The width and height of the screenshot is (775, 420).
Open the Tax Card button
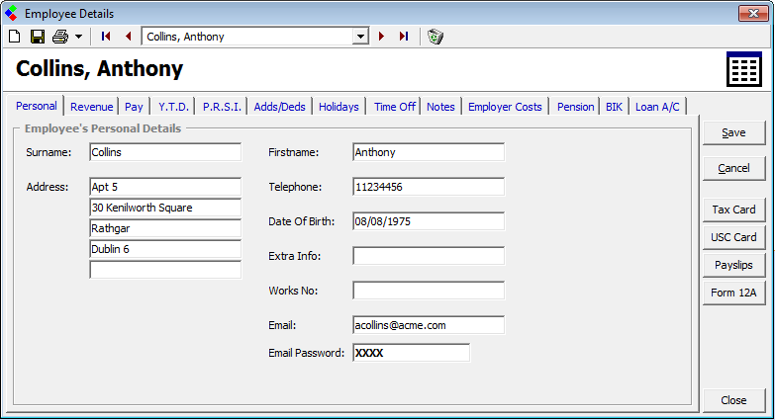click(733, 210)
